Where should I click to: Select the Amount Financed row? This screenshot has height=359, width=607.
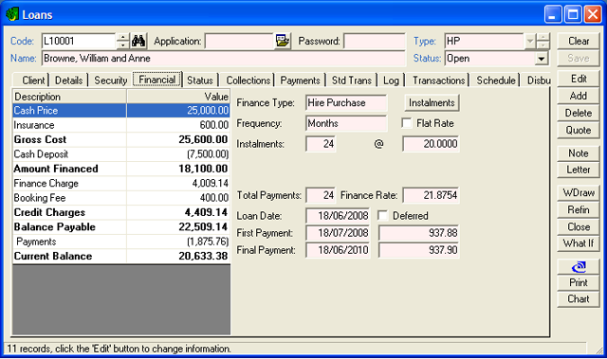[121, 169]
